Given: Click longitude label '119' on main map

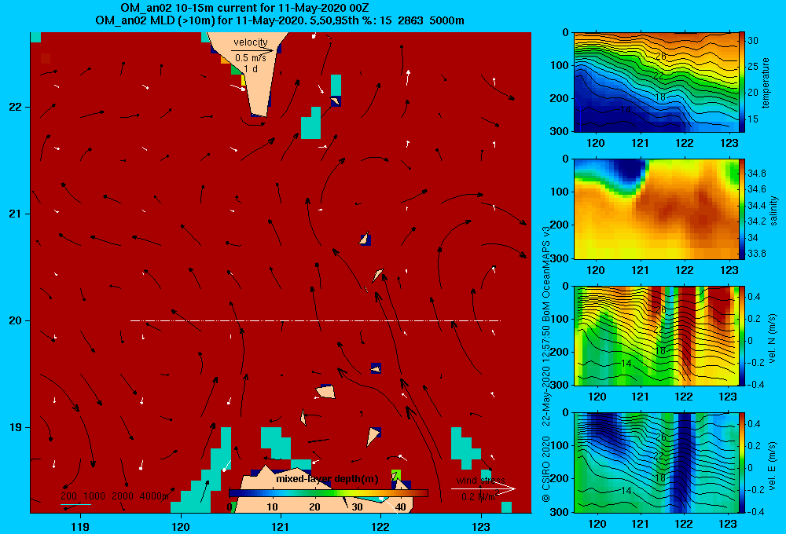Looking at the screenshot, I should (80, 526).
